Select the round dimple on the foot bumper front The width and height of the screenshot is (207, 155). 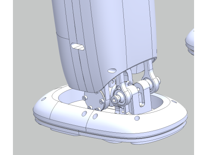tap(137, 118)
